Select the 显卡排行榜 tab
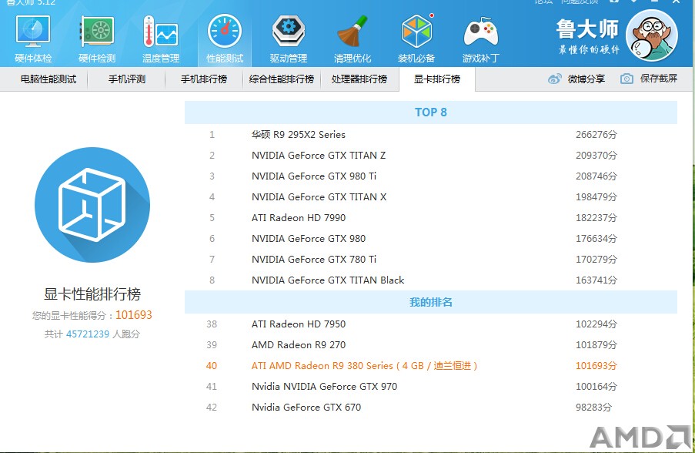This screenshot has width=695, height=453. [x=437, y=79]
